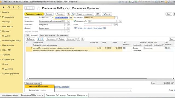Open Создать на основании dropdown
The height and width of the screenshot is (98, 175).
click(85, 14)
